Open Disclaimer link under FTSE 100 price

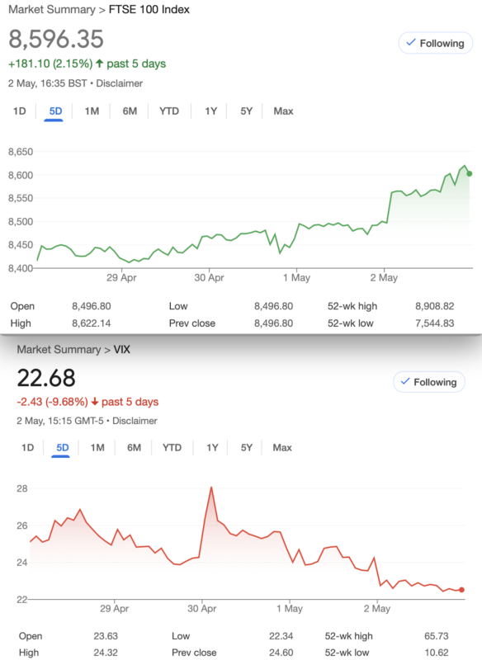pyautogui.click(x=119, y=83)
